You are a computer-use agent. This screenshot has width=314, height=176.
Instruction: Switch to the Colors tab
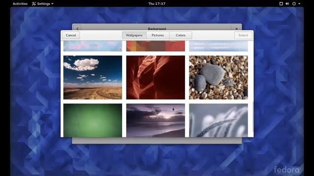click(181, 35)
